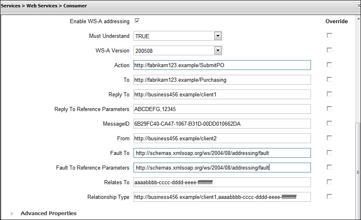Toggle Override checkbox for Relates To

[x=329, y=182]
